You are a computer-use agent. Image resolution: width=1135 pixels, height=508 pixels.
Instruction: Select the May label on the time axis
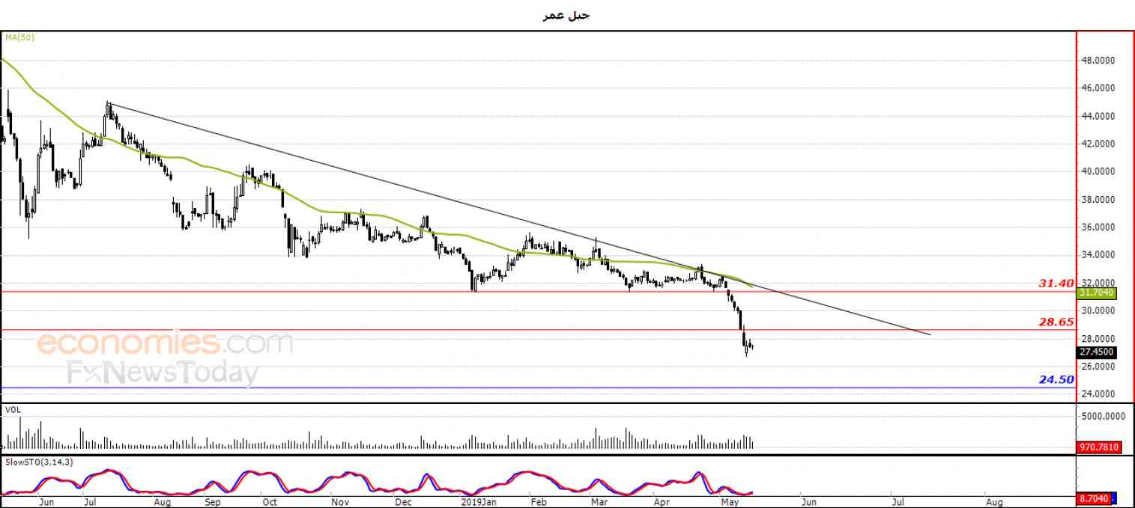(729, 502)
